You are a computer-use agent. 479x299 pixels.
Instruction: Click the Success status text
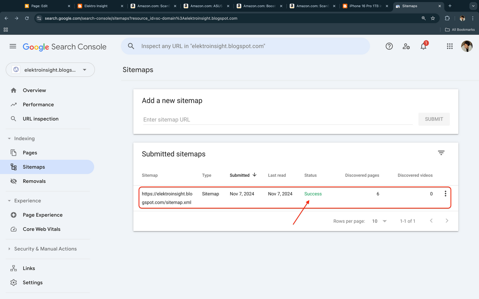[x=313, y=194]
